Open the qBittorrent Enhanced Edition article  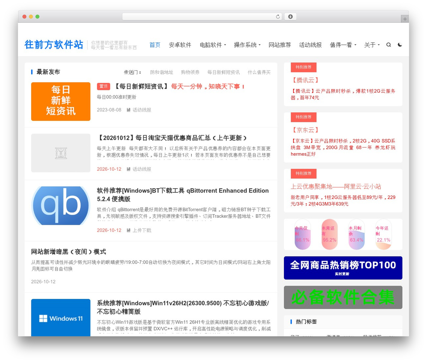pyautogui.click(x=183, y=195)
